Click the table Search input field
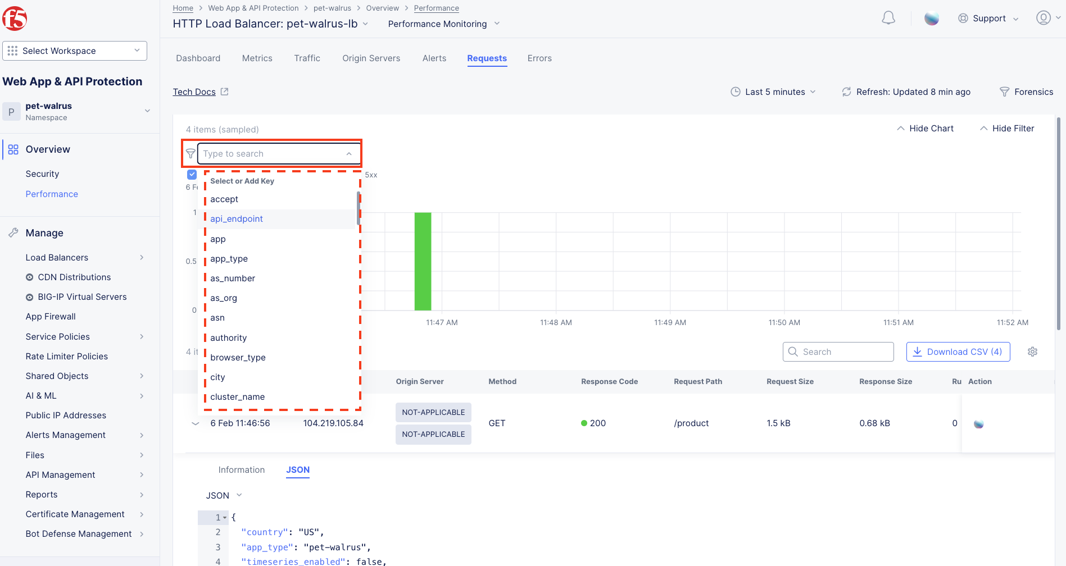This screenshot has width=1066, height=566. (x=838, y=352)
